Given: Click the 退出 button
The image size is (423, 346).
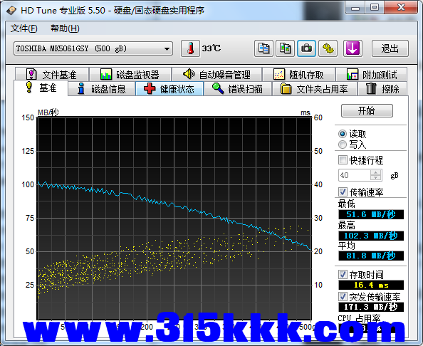Looking at the screenshot, I should (390, 48).
